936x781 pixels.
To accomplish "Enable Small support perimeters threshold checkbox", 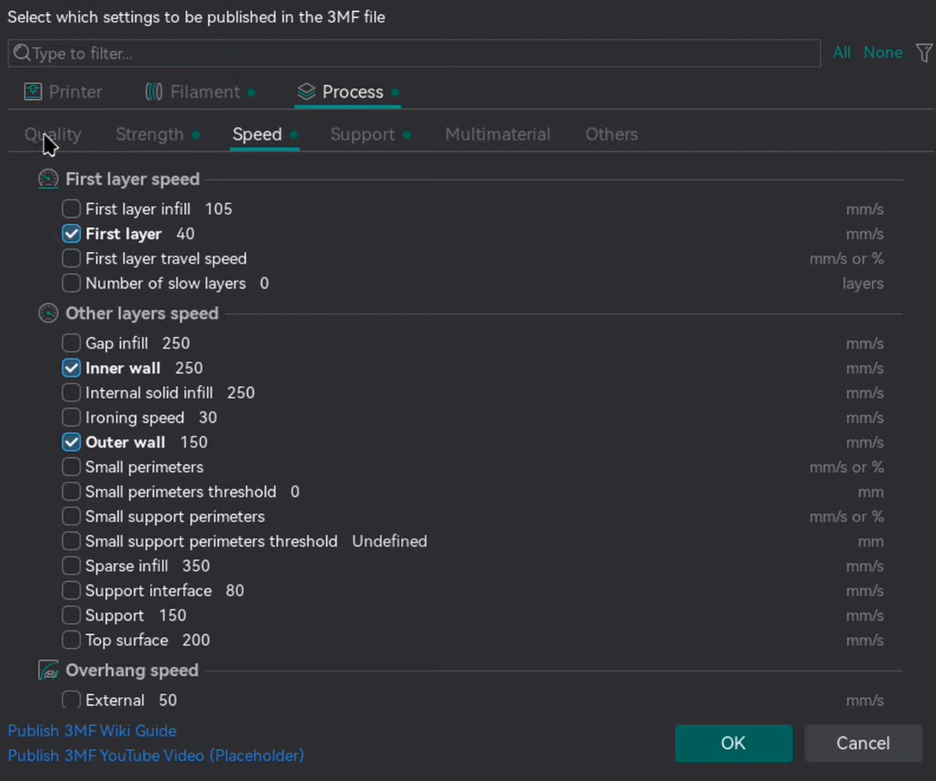I will (71, 541).
